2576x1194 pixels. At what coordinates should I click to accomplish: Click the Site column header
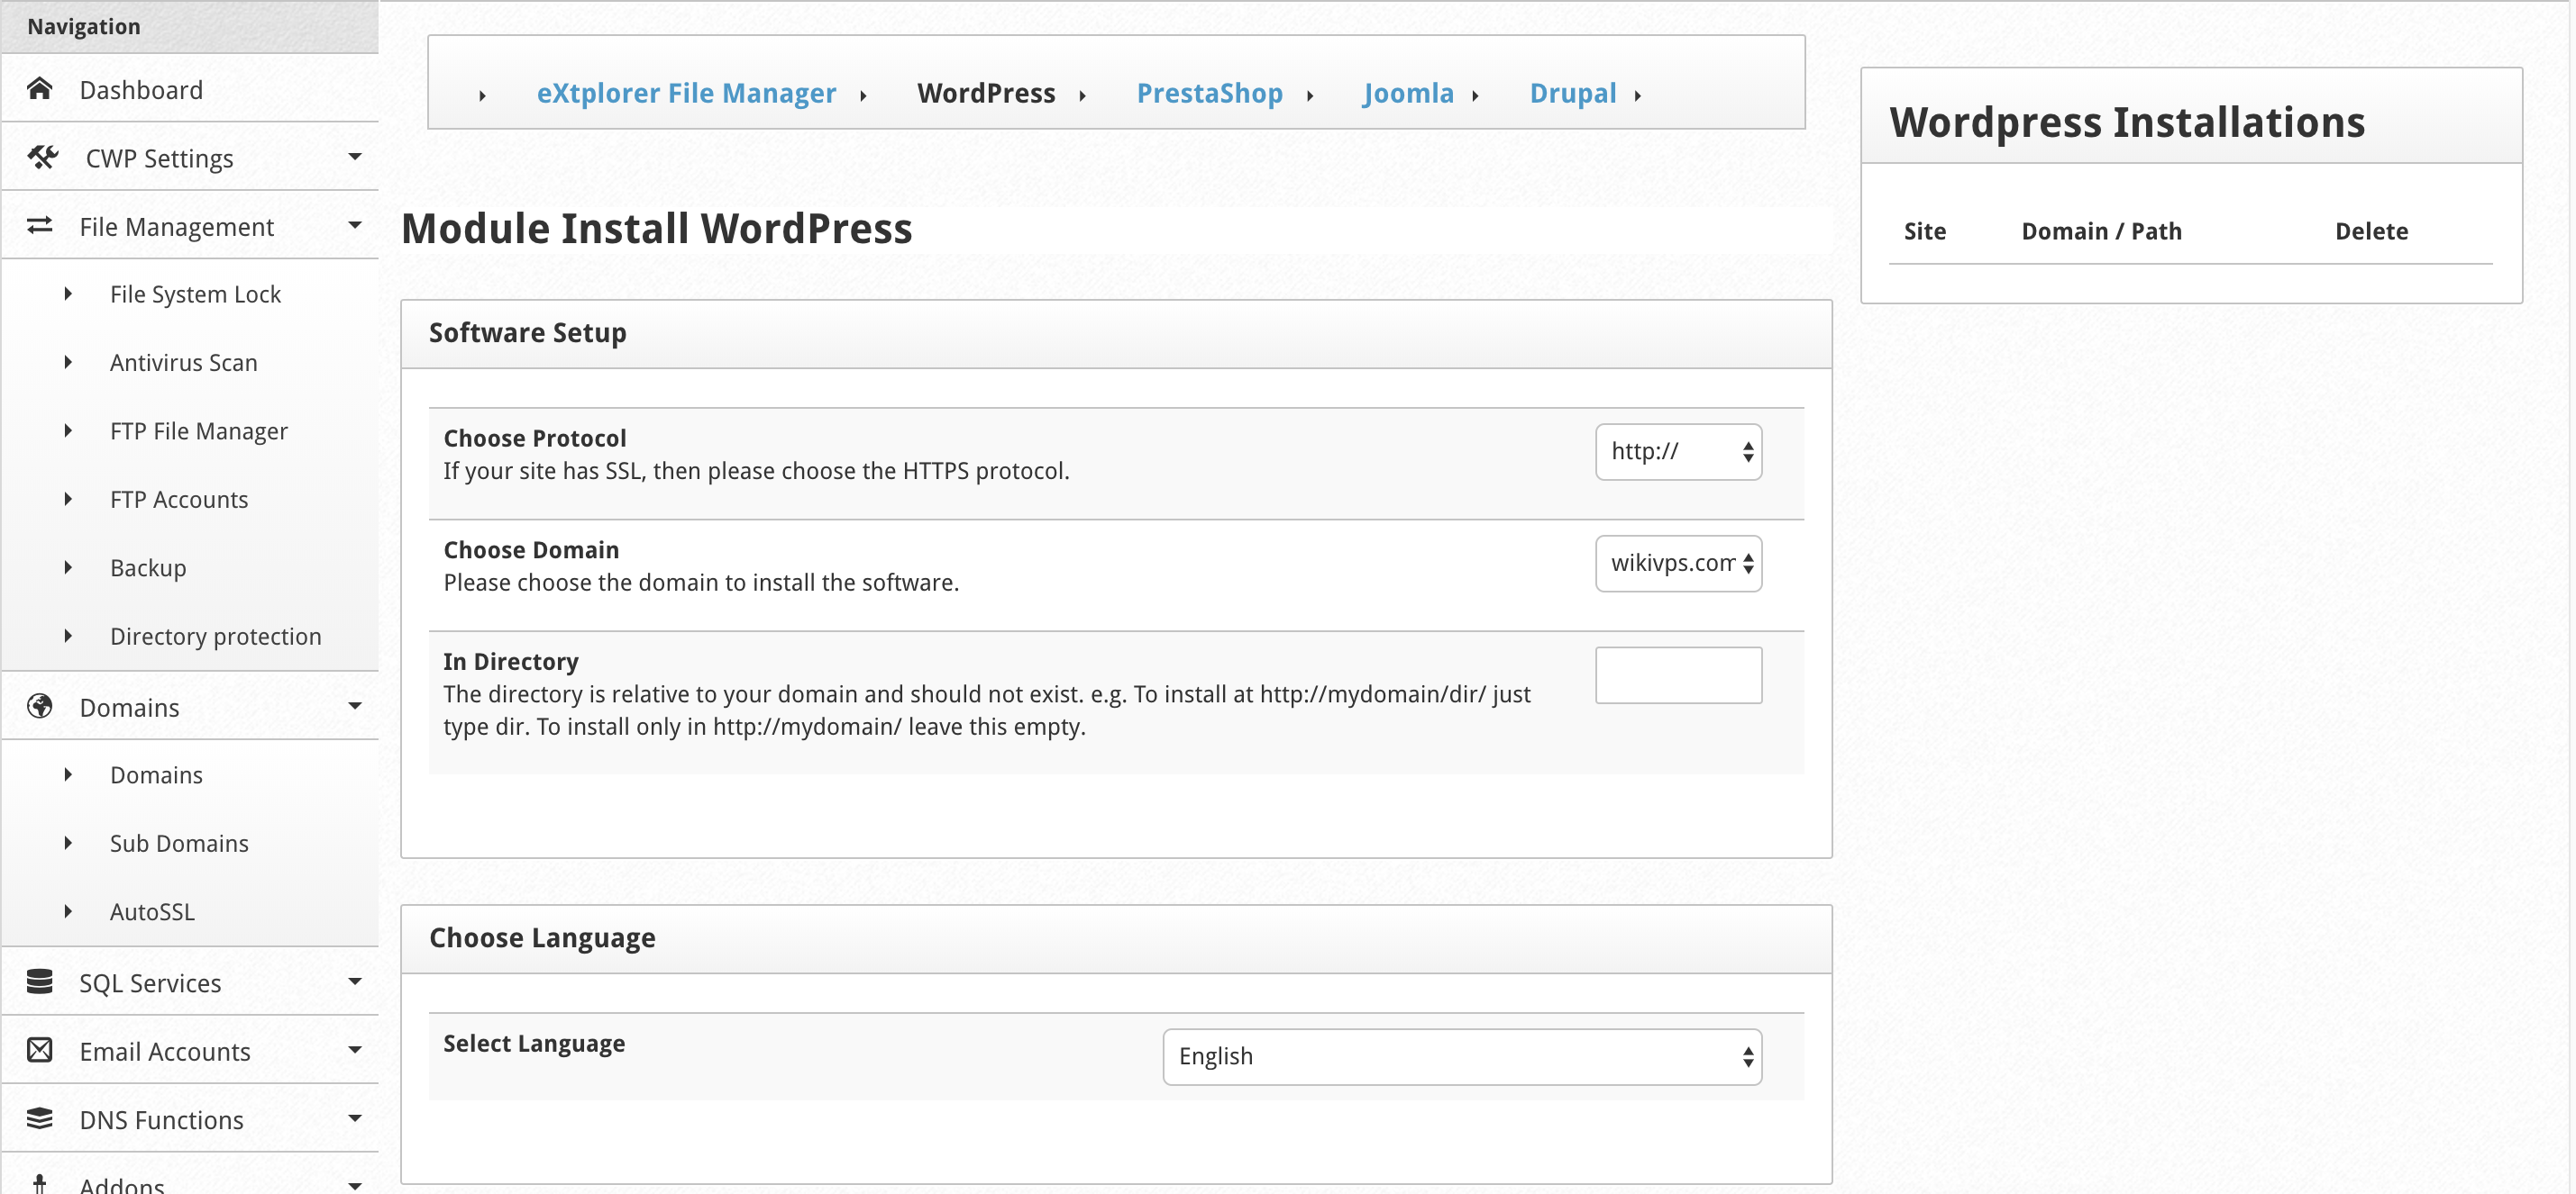pos(1924,231)
